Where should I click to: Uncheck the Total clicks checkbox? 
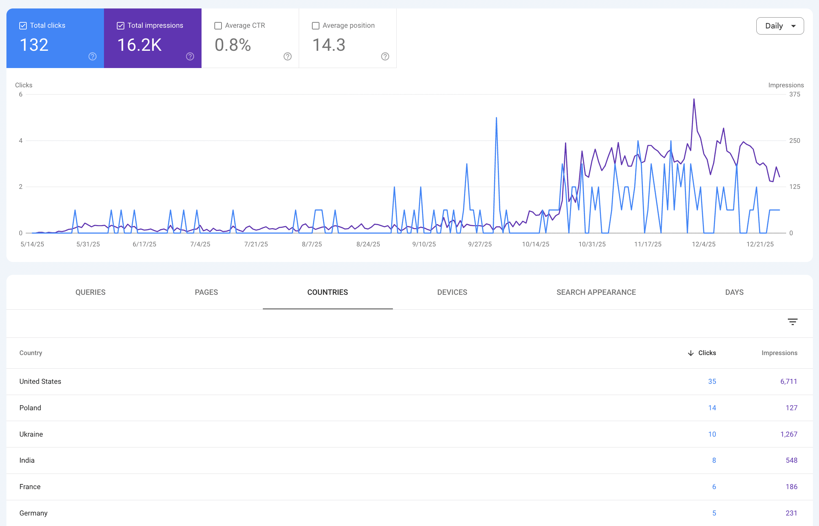pyautogui.click(x=23, y=26)
